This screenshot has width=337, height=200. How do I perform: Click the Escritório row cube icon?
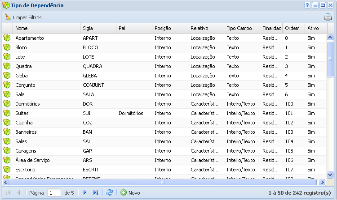tap(7, 170)
